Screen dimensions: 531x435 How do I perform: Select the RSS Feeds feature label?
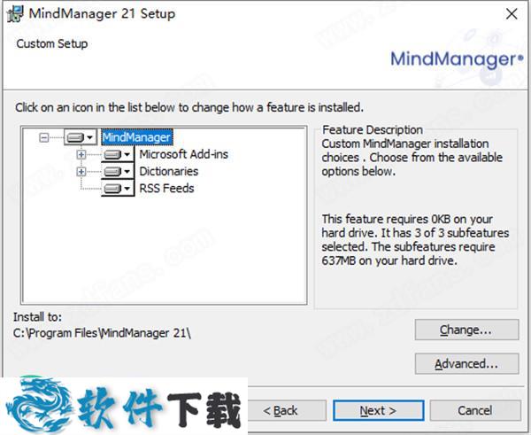166,188
